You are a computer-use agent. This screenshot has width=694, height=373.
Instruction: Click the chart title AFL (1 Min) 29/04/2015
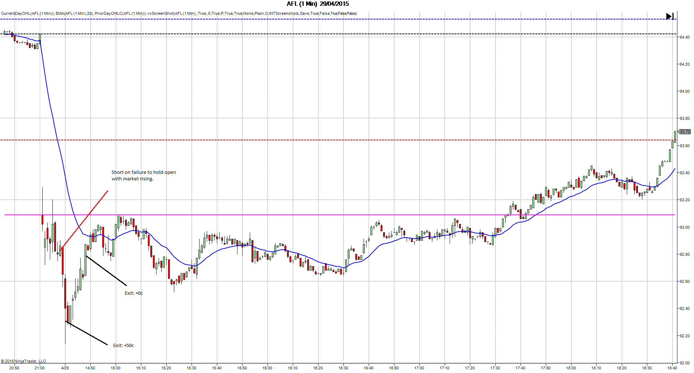coord(318,4)
